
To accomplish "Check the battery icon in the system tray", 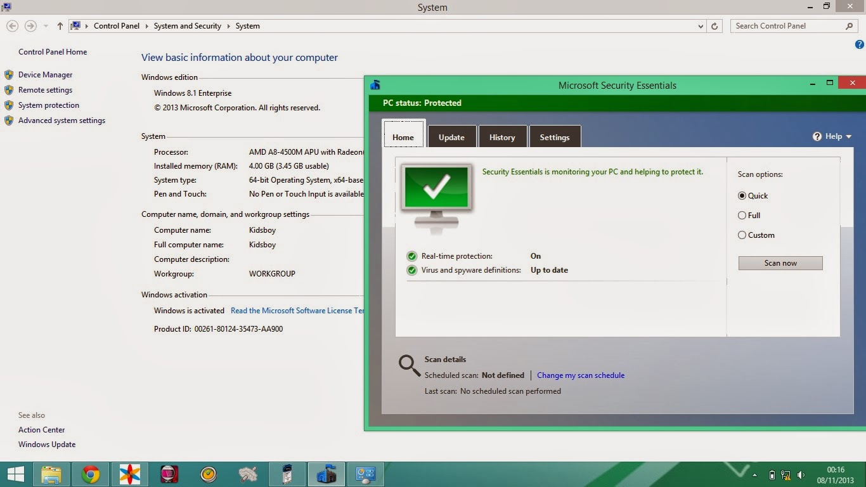I will 772,475.
